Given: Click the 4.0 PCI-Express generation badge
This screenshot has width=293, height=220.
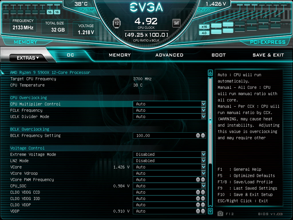Looking at the screenshot, I should pos(204,33).
